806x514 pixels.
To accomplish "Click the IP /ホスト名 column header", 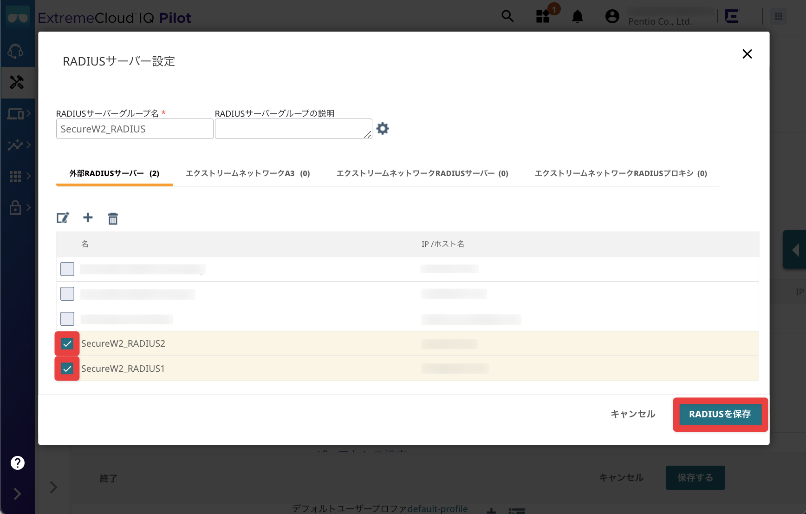I will (x=443, y=244).
